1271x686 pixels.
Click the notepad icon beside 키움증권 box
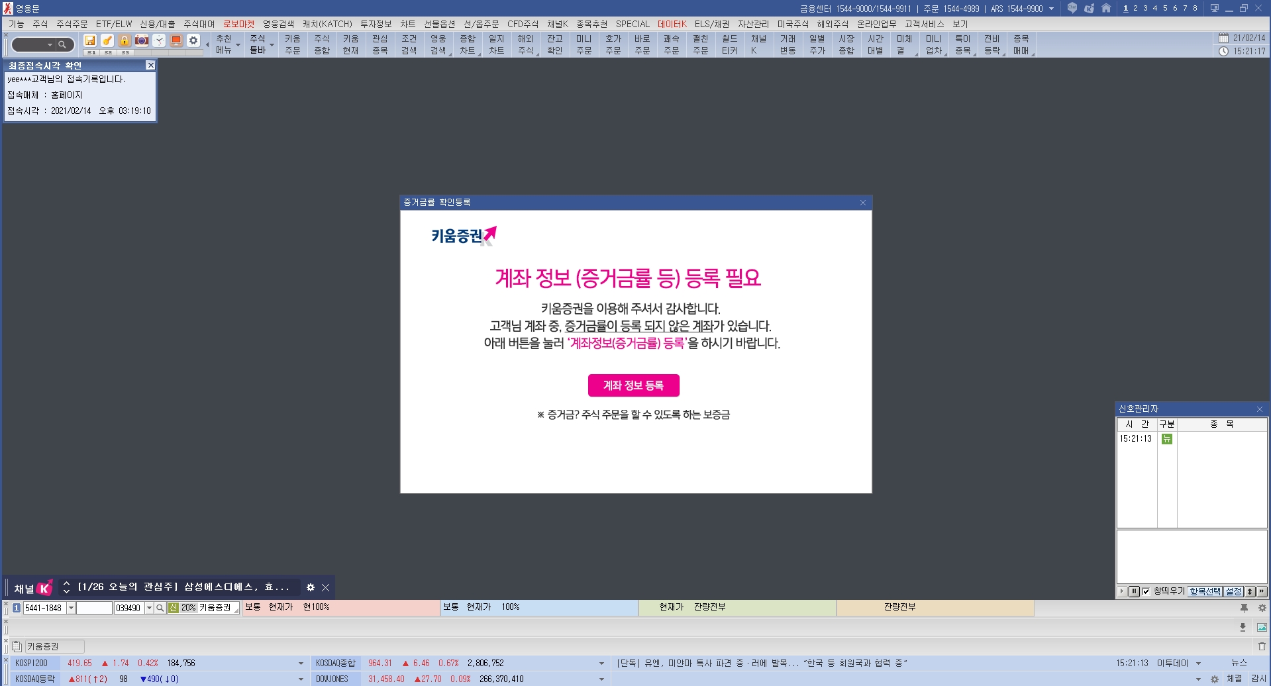click(17, 646)
